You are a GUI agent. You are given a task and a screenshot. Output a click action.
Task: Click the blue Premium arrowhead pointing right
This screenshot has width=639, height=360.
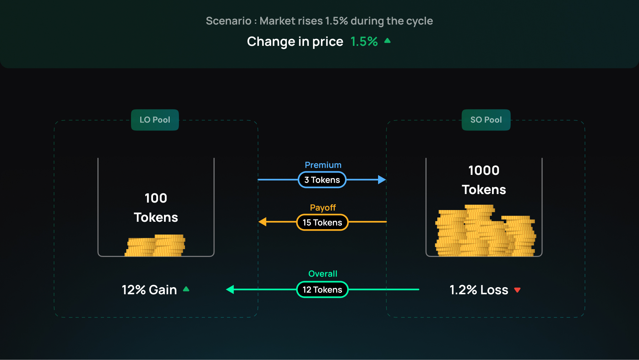[x=382, y=179]
